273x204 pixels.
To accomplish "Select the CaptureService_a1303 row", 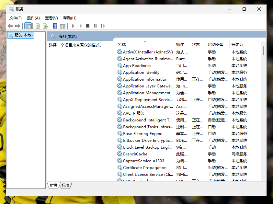I will 183,161.
